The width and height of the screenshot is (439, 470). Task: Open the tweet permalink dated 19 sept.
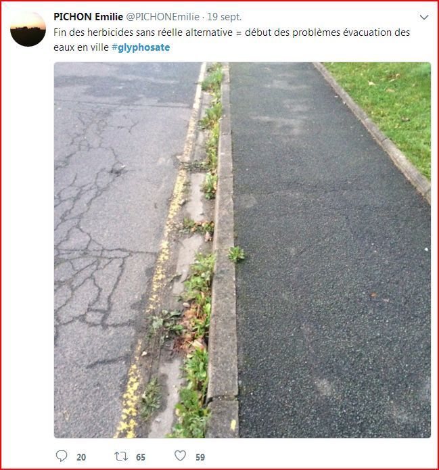tap(225, 17)
